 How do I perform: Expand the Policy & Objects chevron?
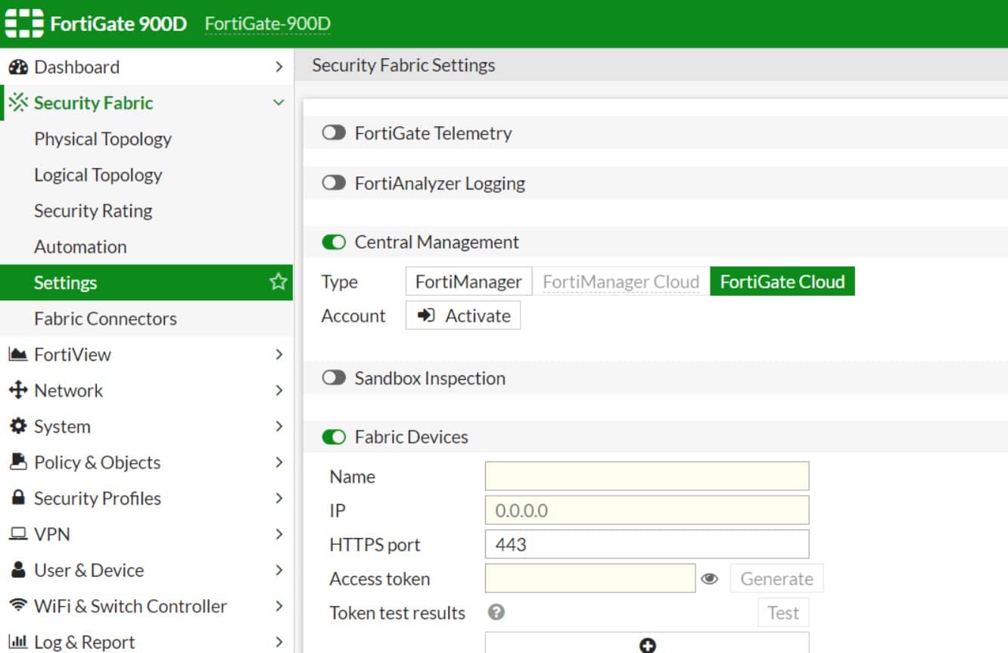278,462
